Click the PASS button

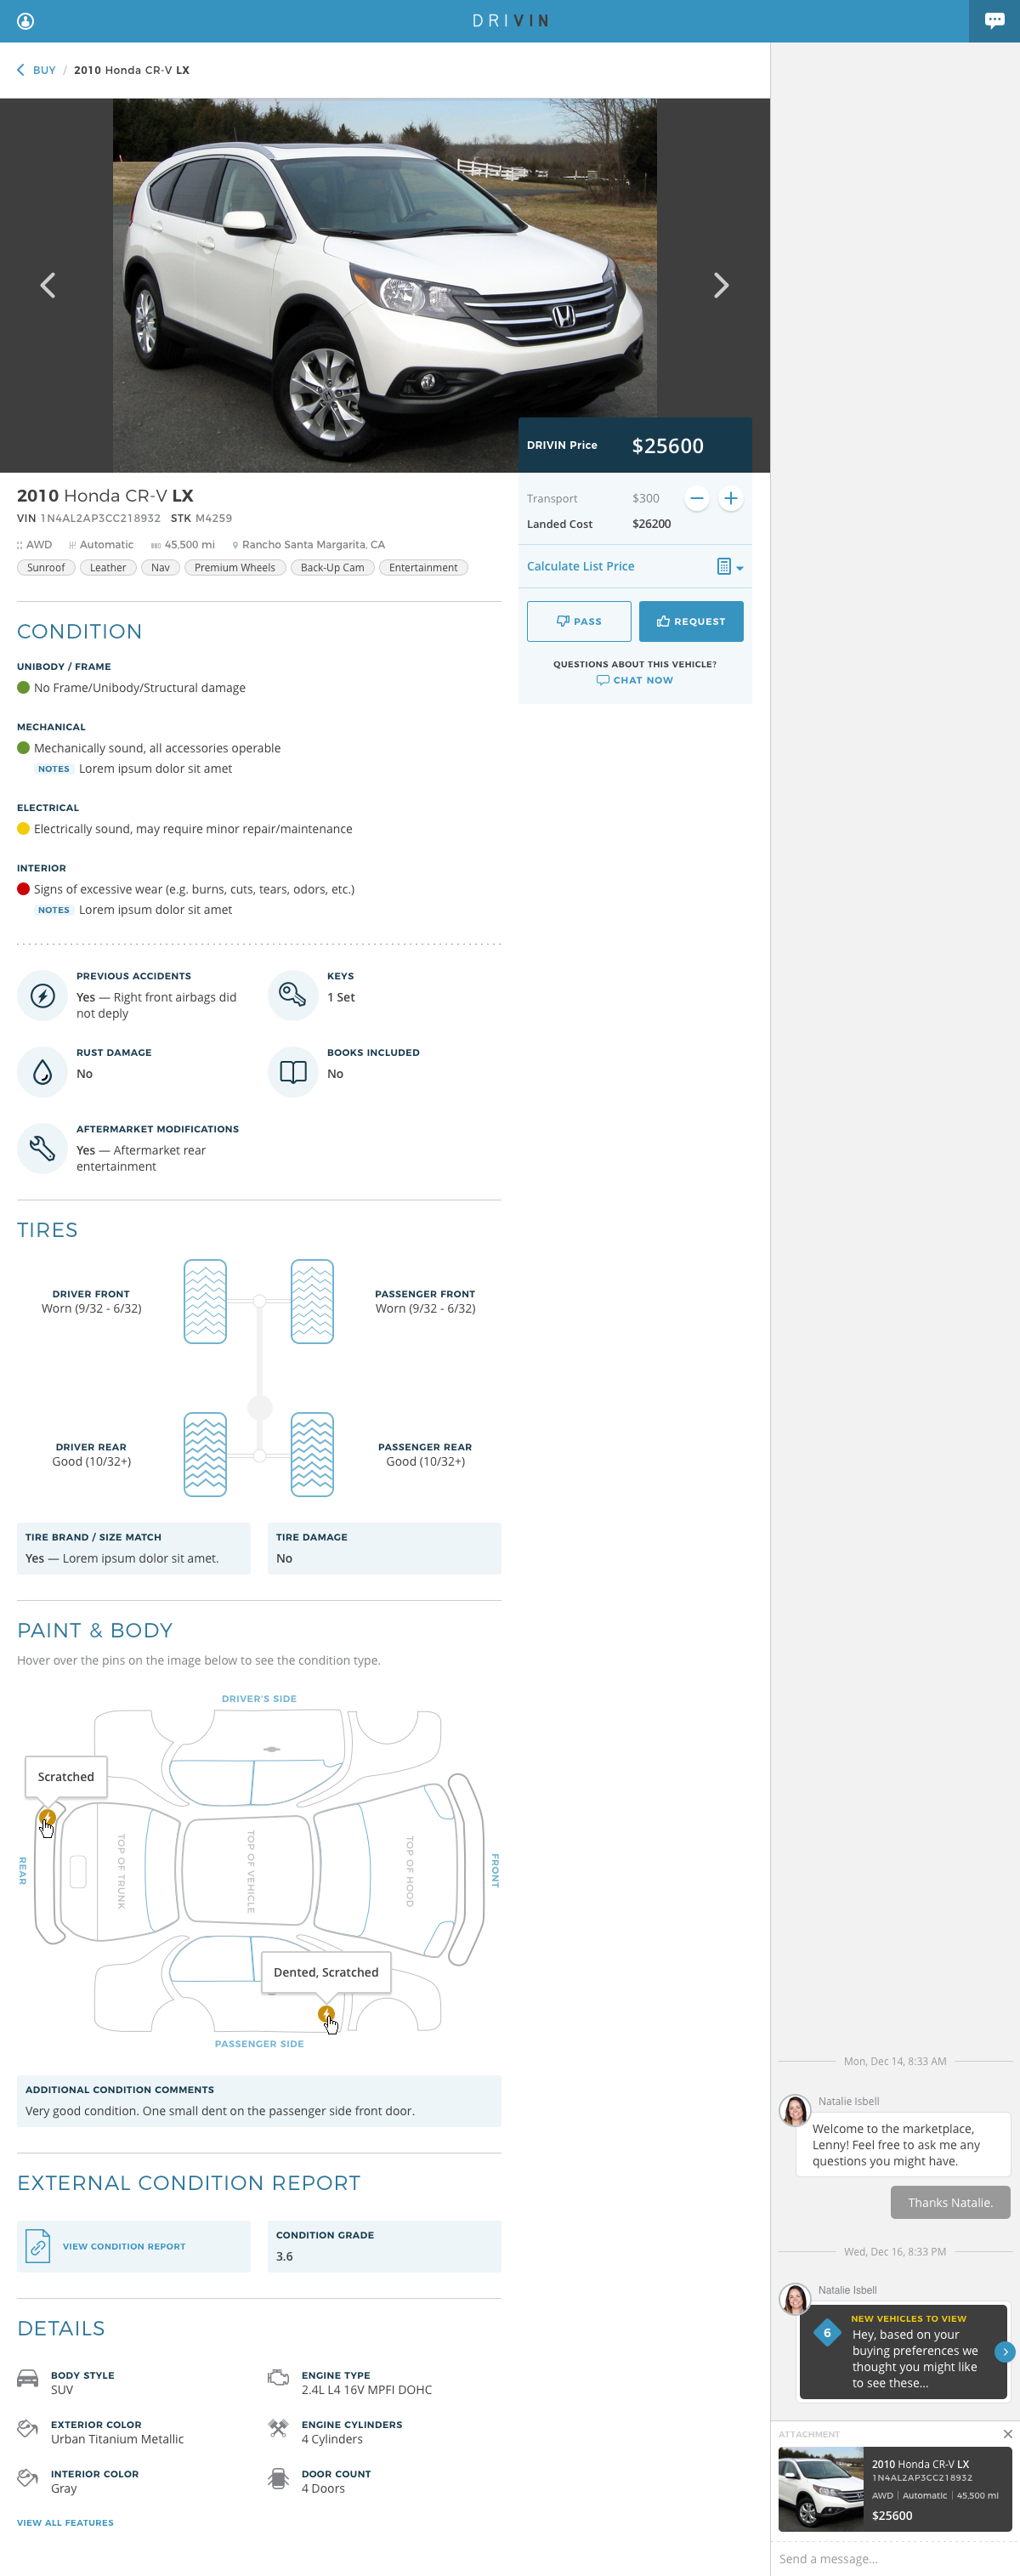[x=579, y=621]
